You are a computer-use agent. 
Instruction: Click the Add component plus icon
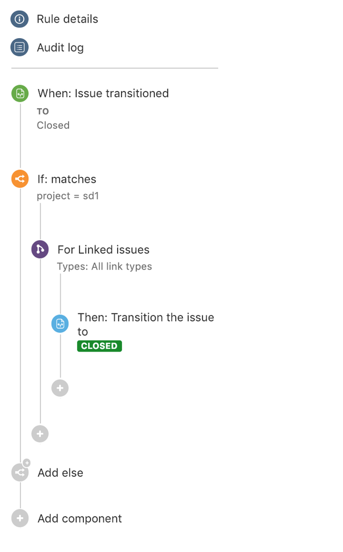(x=19, y=518)
